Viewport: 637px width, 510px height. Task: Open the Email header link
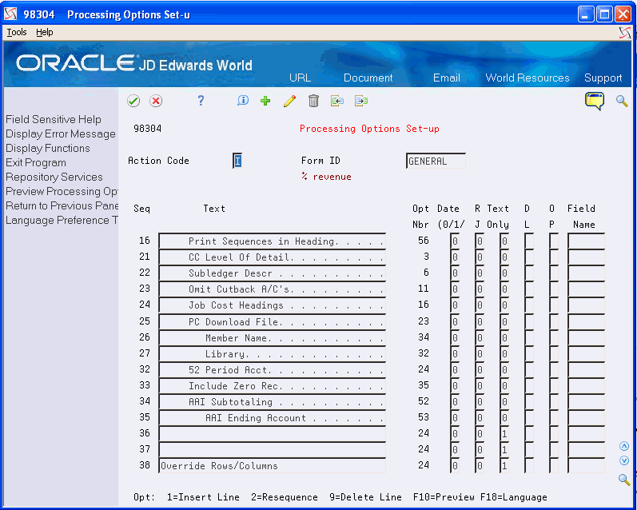coord(447,78)
